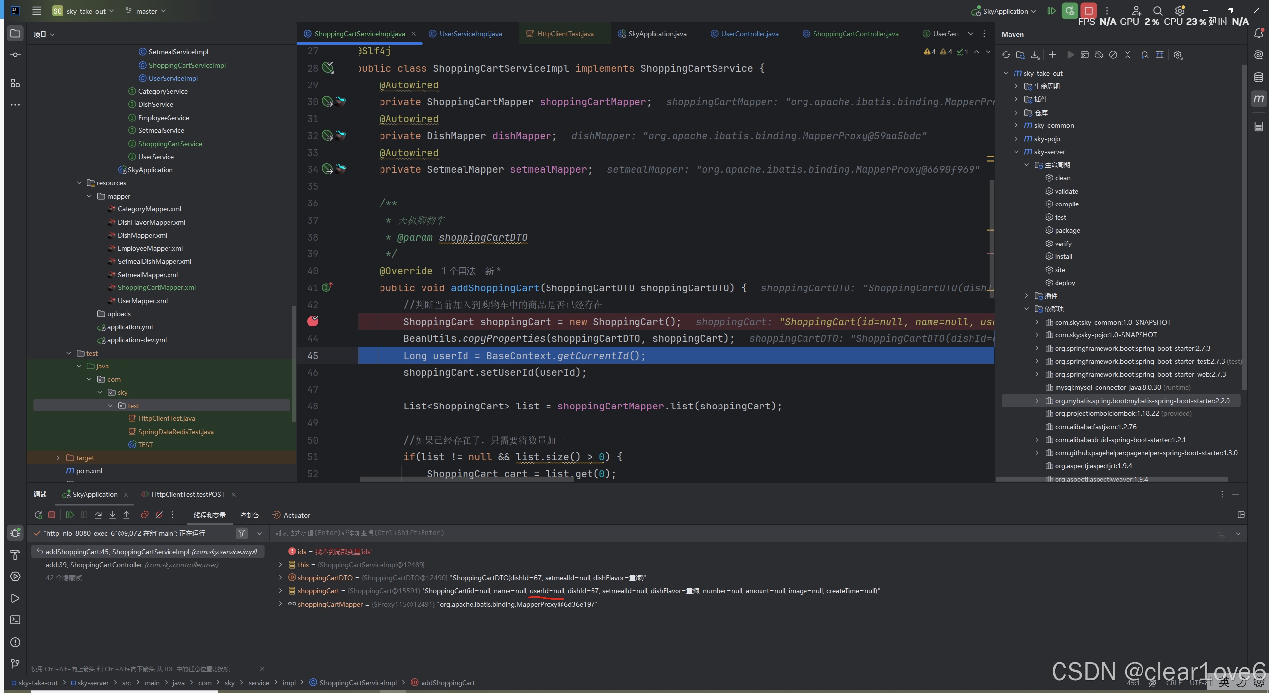This screenshot has width=1269, height=693.
Task: Click ShoppingCartServiceImpl in breadcrumb bar
Action: pos(358,683)
